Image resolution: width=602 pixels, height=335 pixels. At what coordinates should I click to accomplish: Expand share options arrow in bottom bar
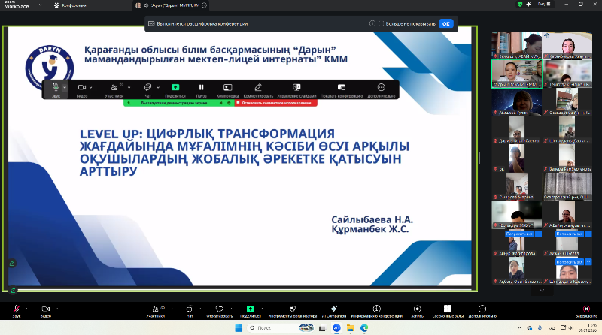point(262,309)
